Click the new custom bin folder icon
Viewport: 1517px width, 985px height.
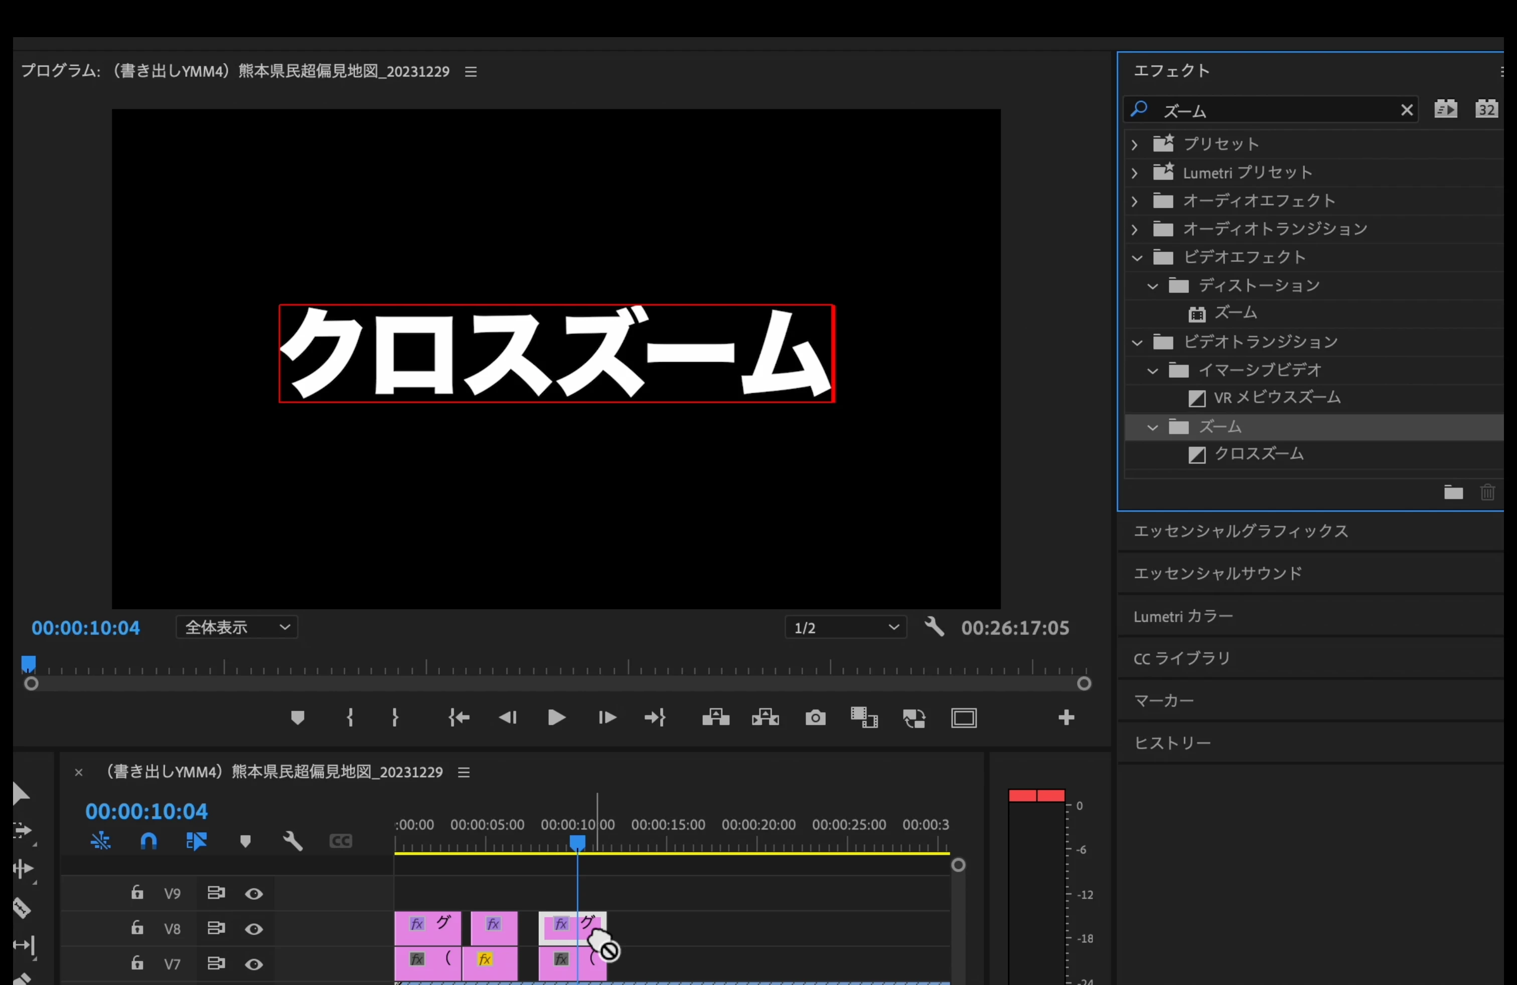coord(1453,492)
